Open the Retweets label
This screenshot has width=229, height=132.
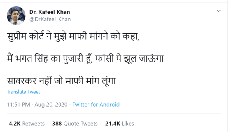tap(33, 123)
